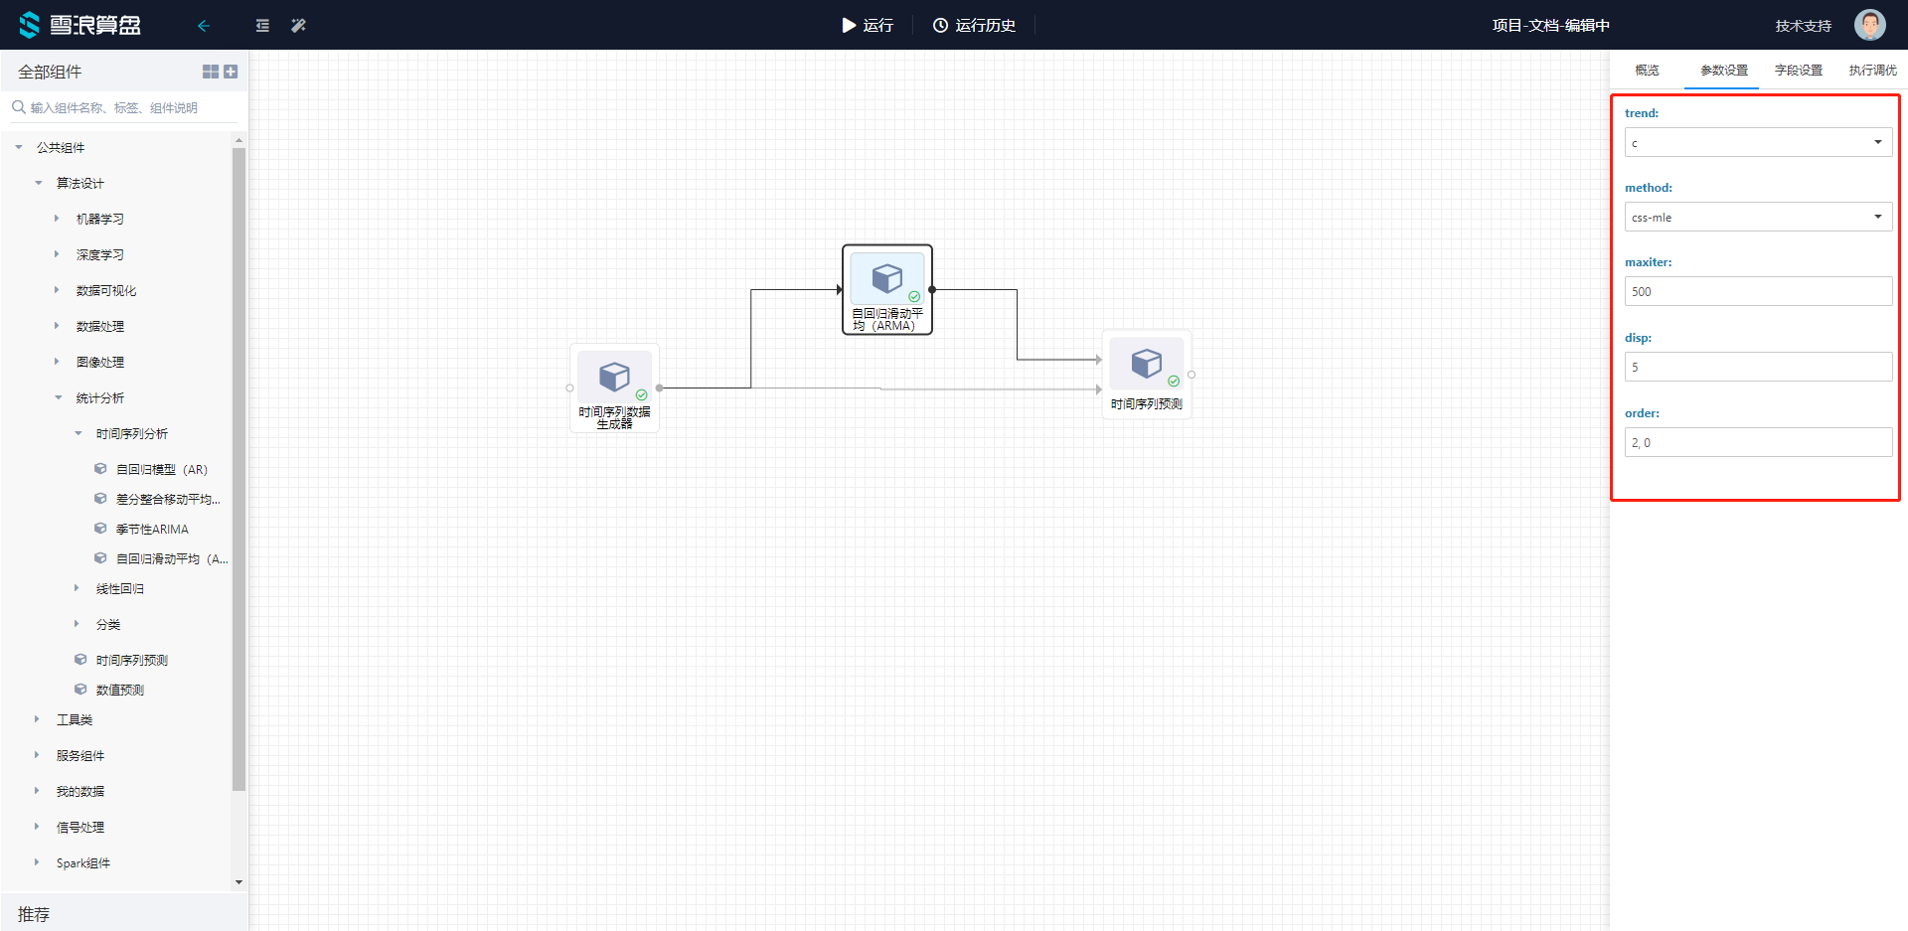Click the auto-layout list icon in toolbar
Image resolution: width=1908 pixels, height=931 pixels.
[x=262, y=26]
